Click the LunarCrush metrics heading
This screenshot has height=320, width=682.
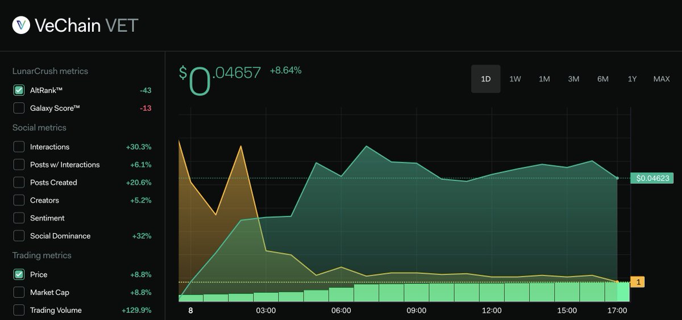tap(50, 71)
